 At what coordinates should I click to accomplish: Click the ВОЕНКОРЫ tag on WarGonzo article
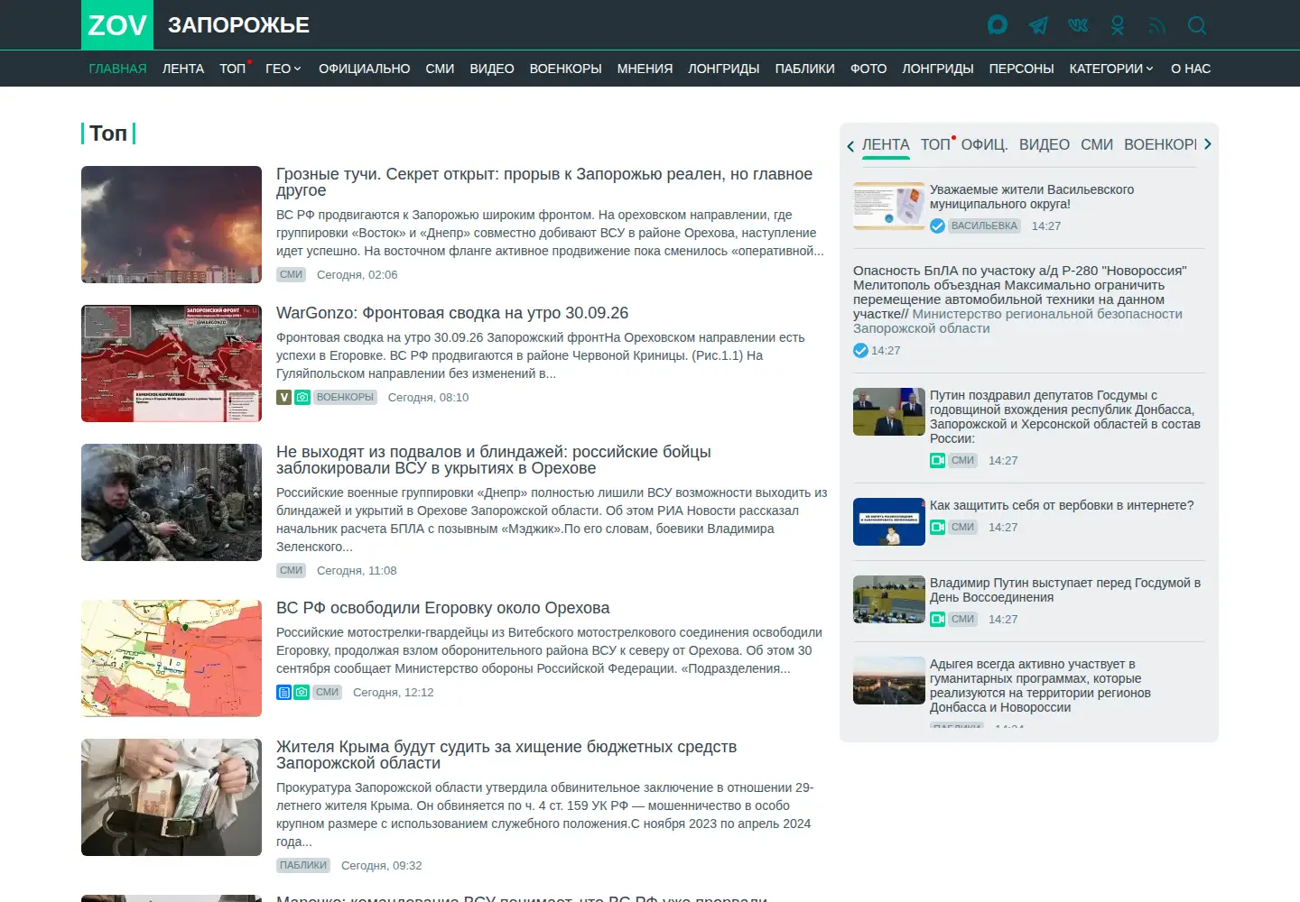(345, 397)
